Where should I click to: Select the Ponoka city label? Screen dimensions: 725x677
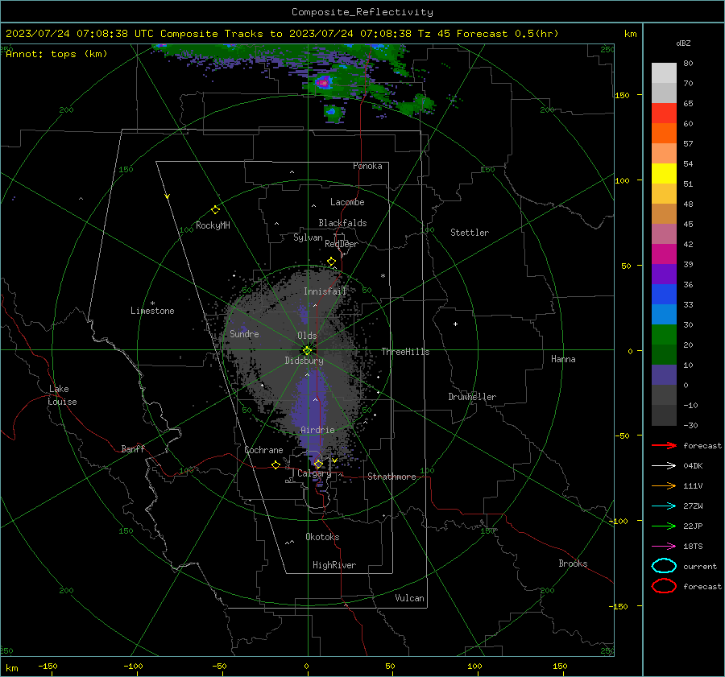[367, 166]
